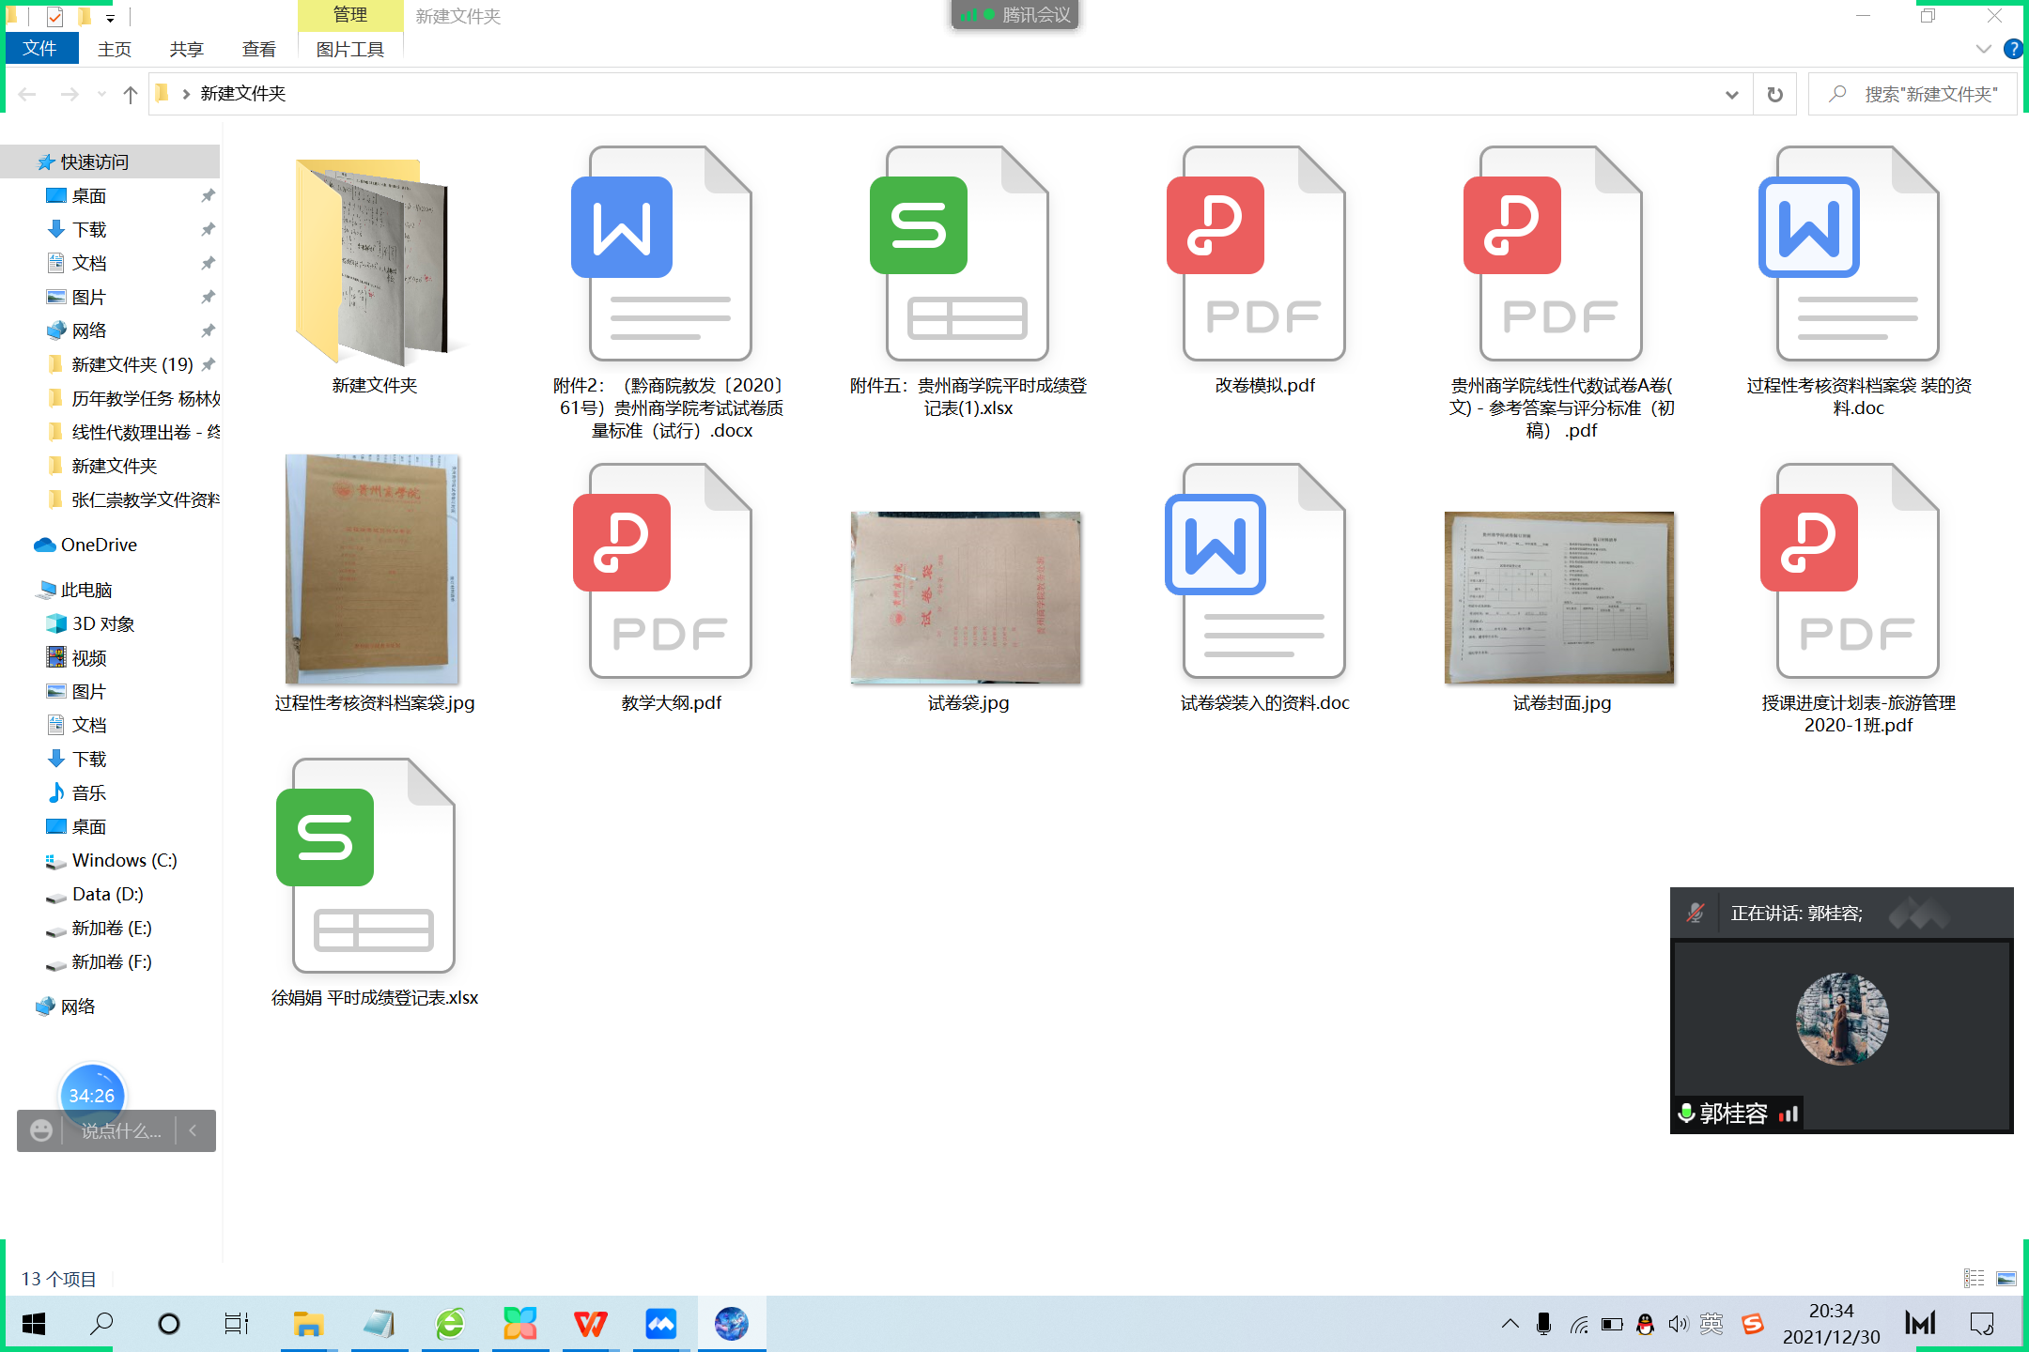Click the Refresh button beside address bar
Viewport: 2029px width, 1352px height.
[1774, 94]
